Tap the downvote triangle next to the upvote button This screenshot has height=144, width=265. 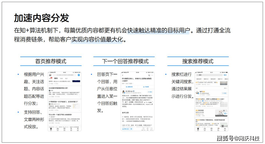coord(131,129)
